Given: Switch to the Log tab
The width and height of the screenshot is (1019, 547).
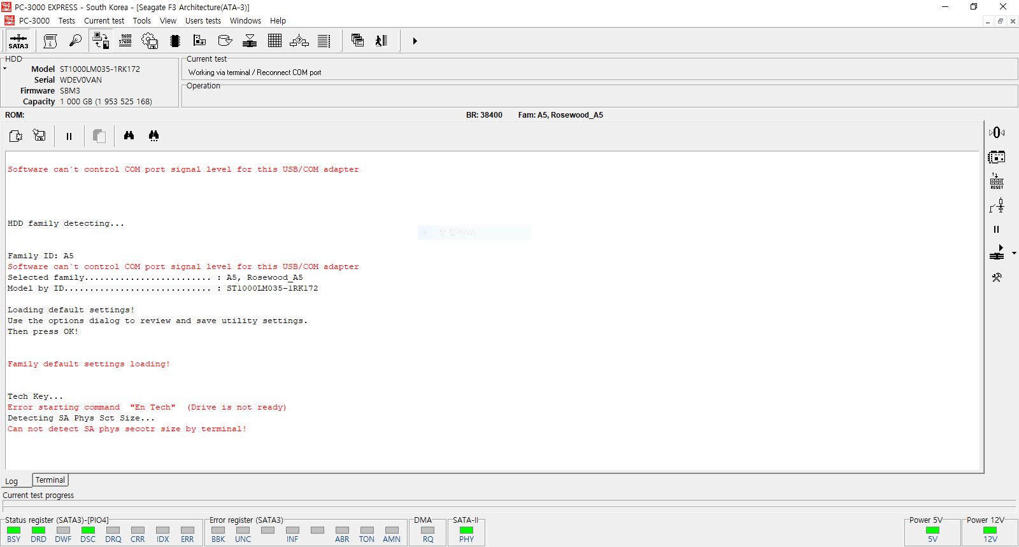Looking at the screenshot, I should pyautogui.click(x=11, y=481).
